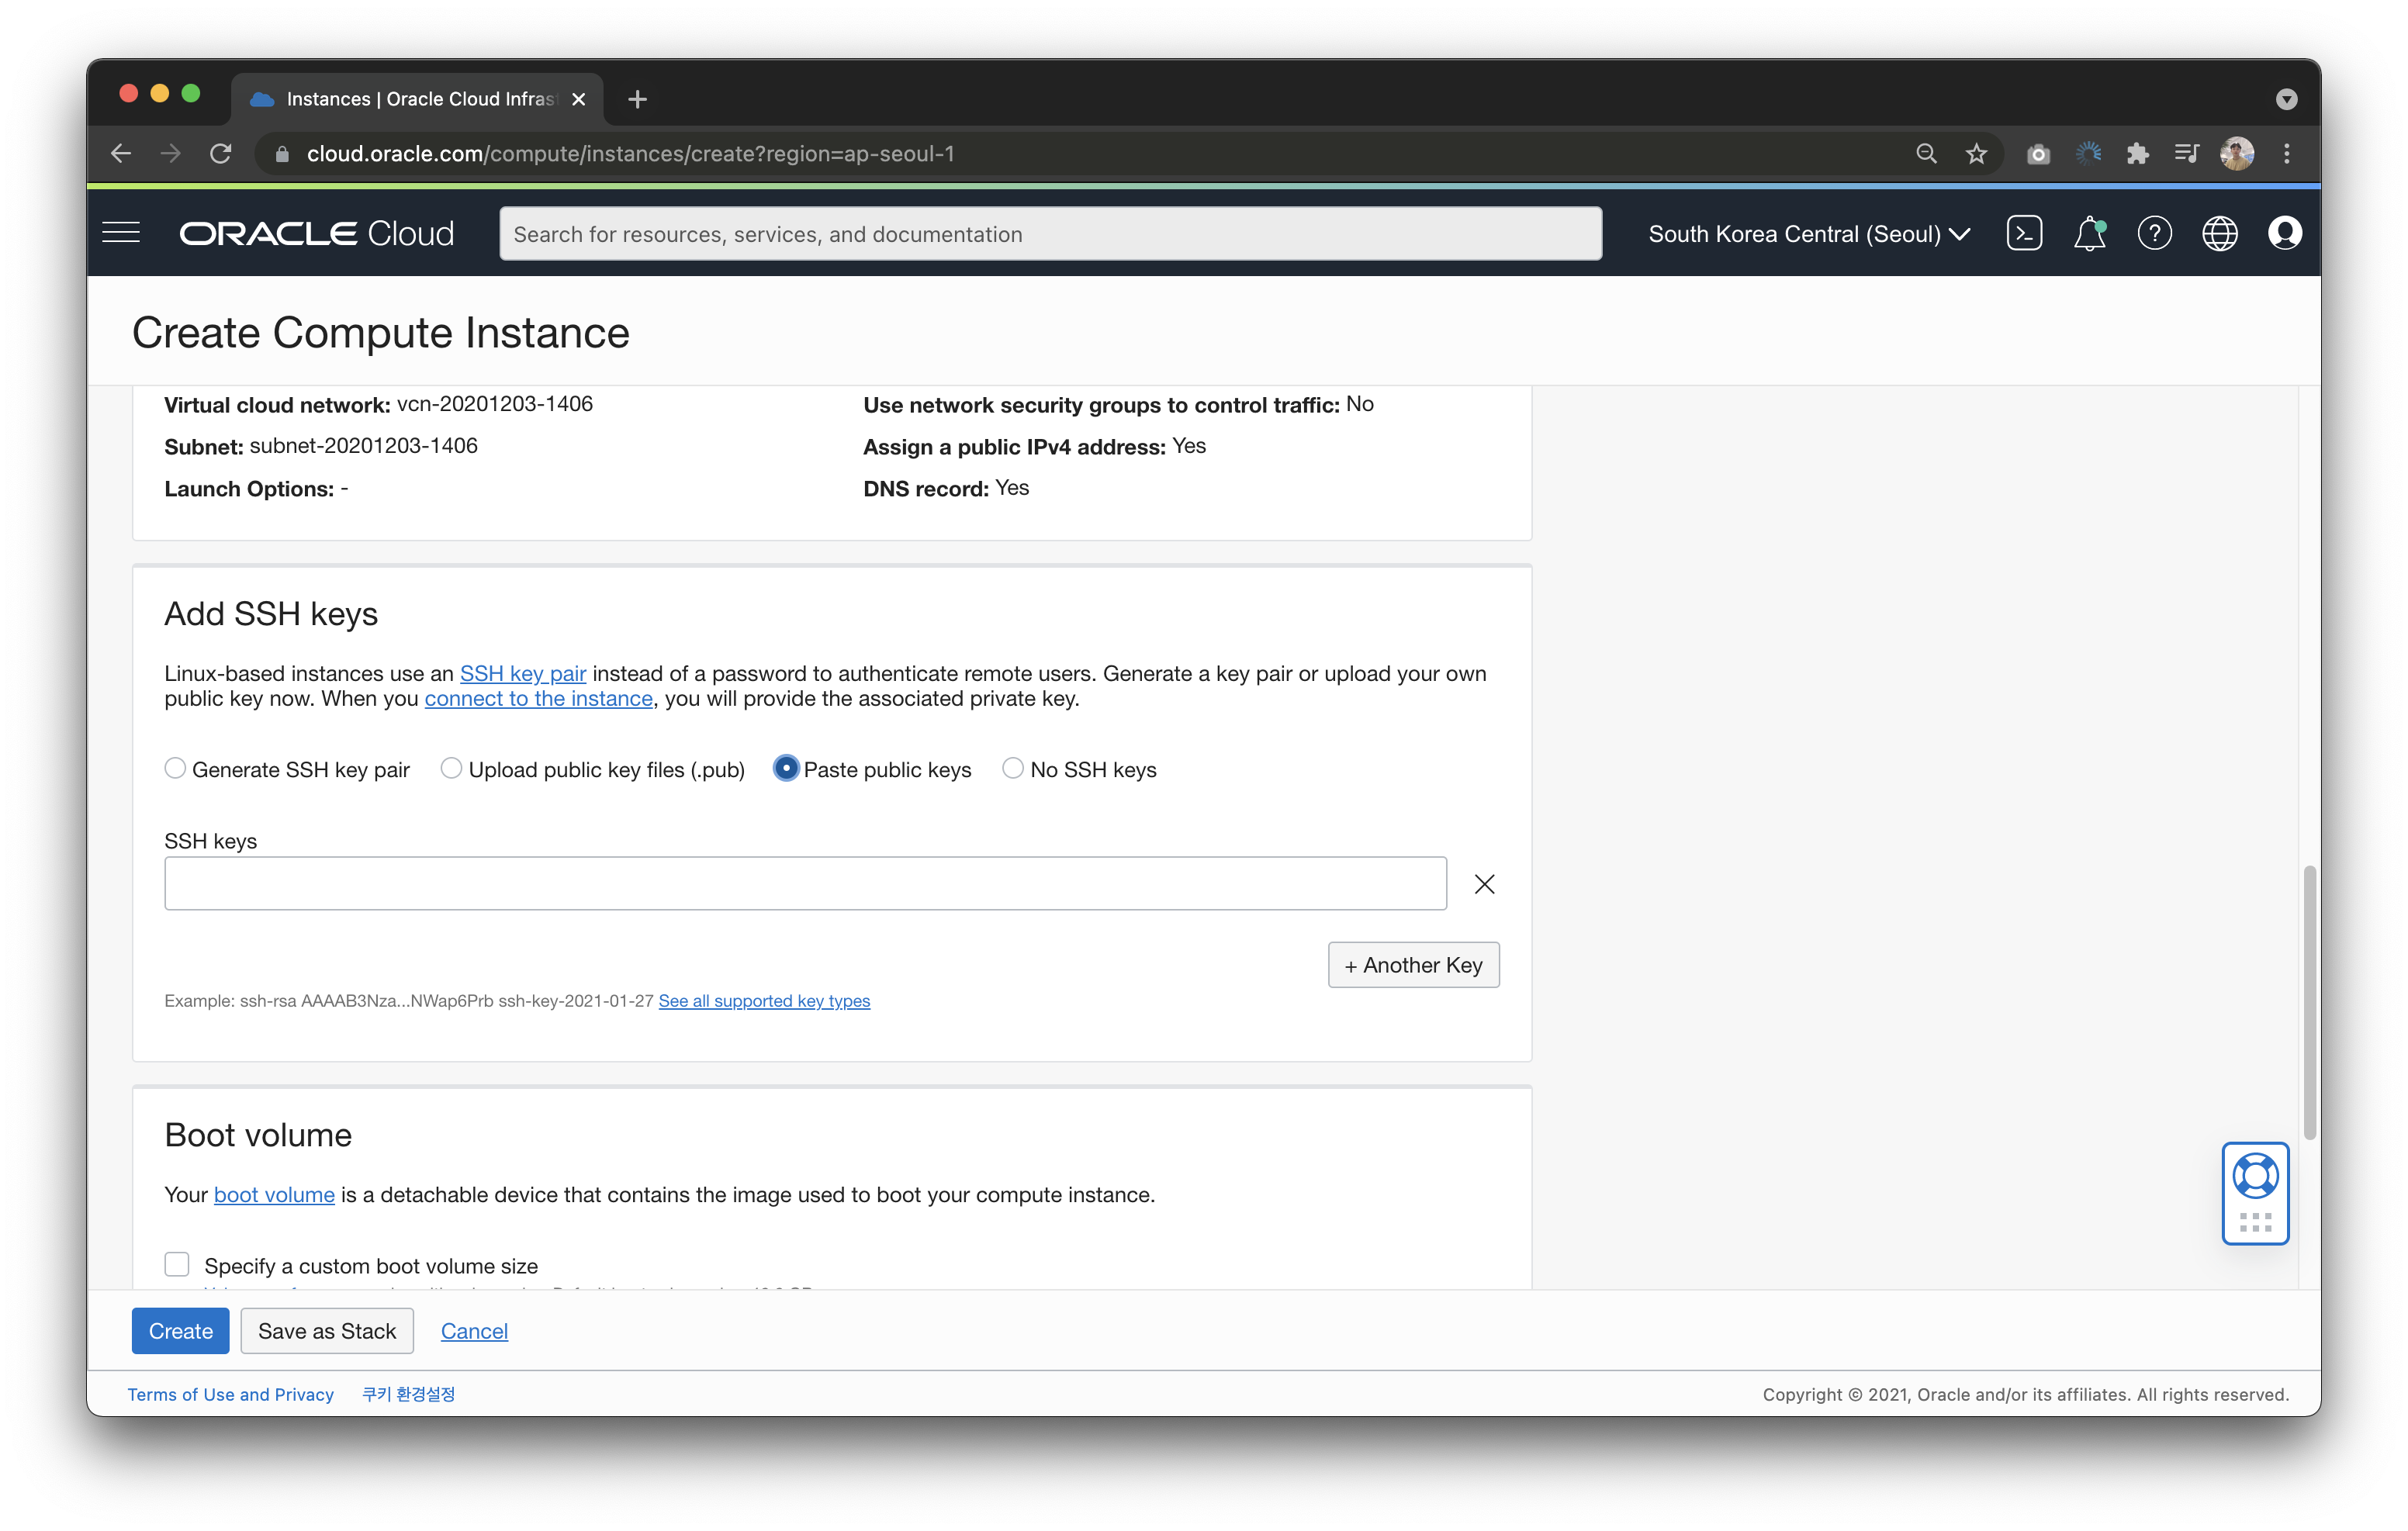Open the help question mark icon
The image size is (2408, 1531).
point(2154,233)
